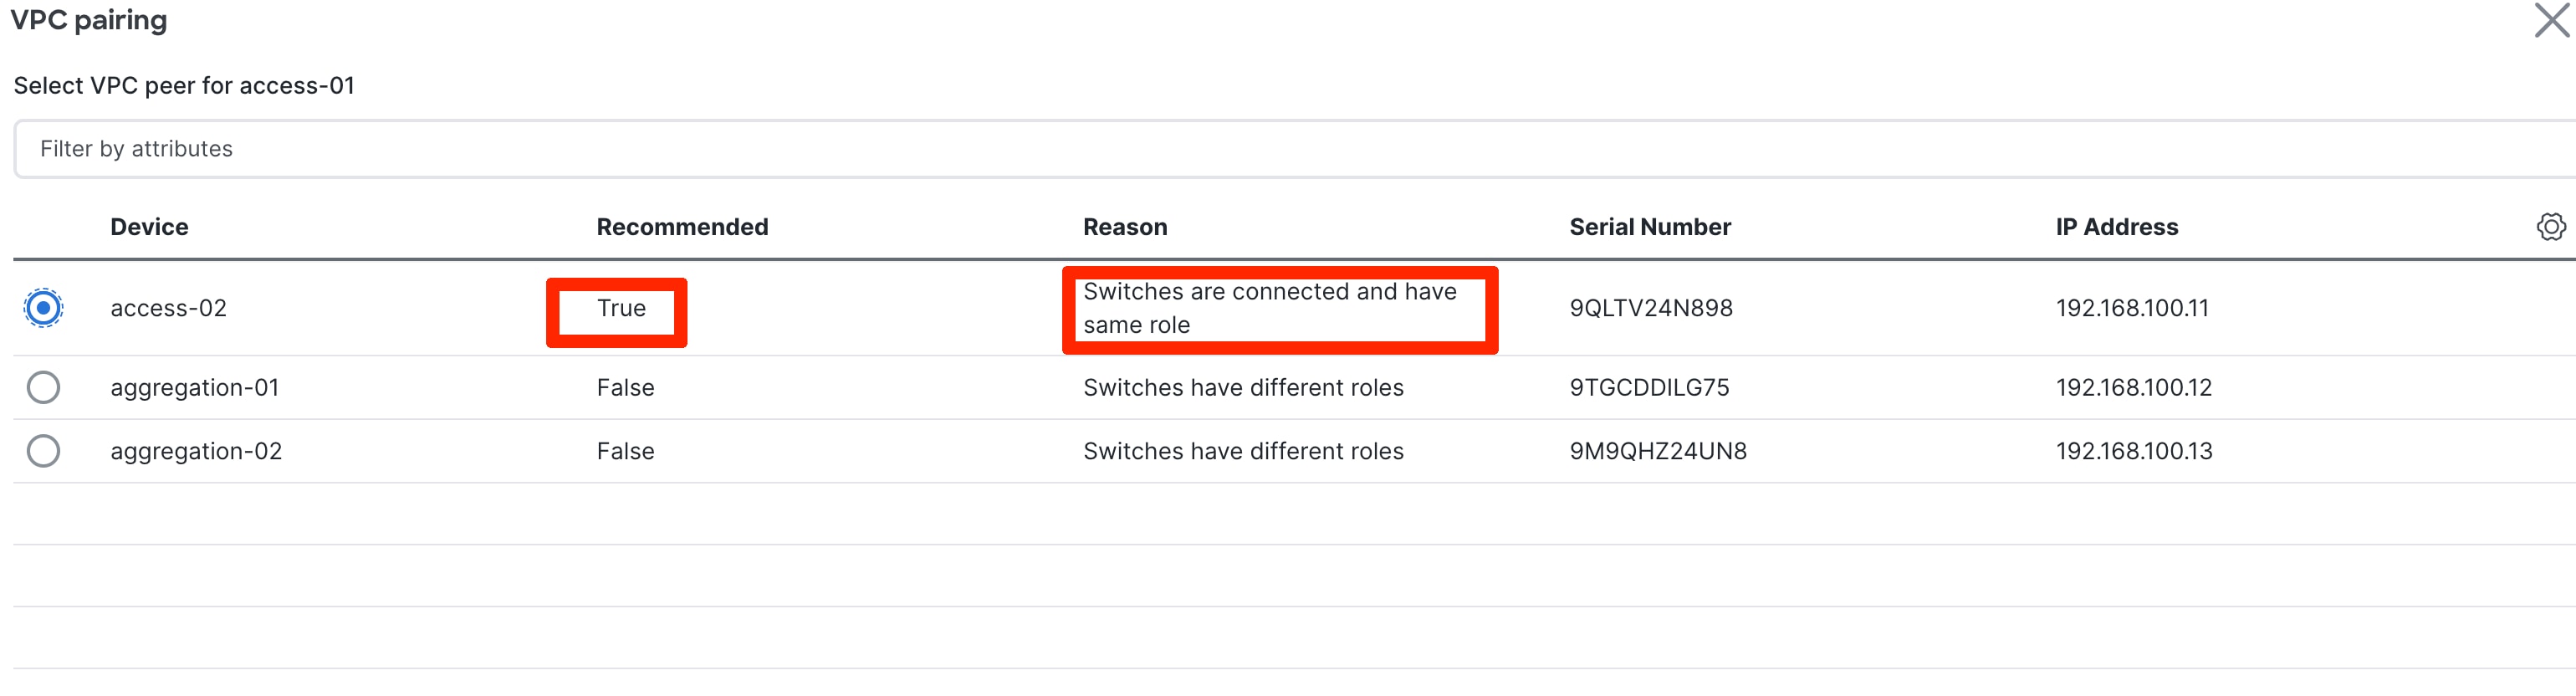Click IP address 192.168.100.11
This screenshot has width=2576, height=696.
point(2132,308)
